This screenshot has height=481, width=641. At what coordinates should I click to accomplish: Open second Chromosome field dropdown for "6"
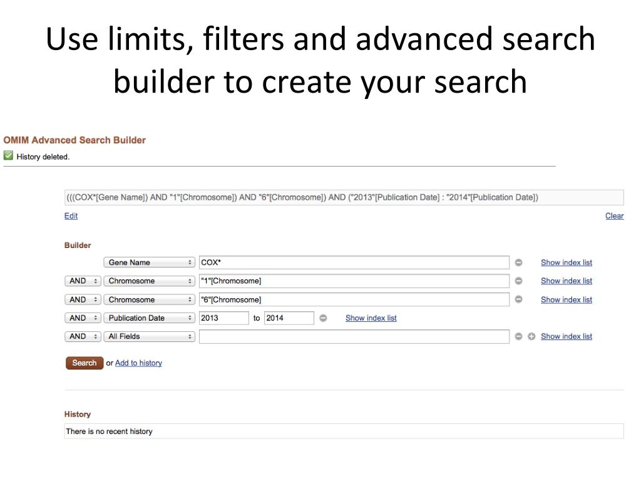(x=149, y=299)
